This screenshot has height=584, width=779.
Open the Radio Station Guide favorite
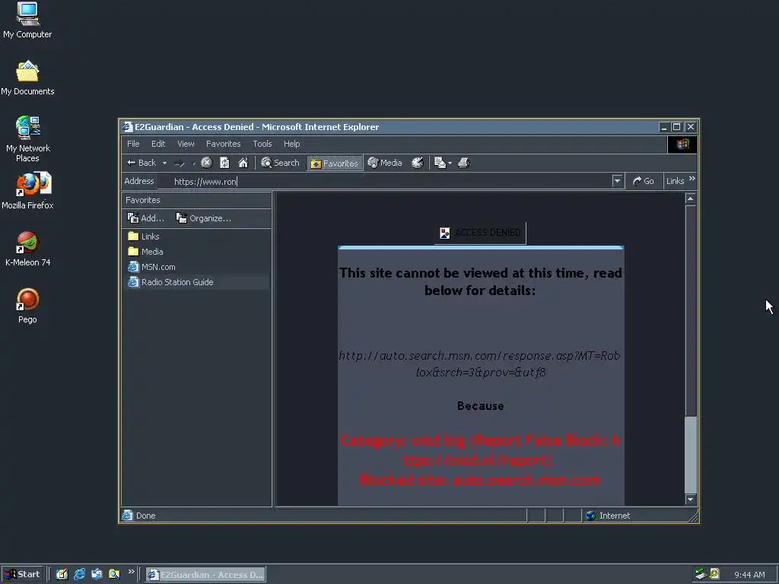[171, 282]
